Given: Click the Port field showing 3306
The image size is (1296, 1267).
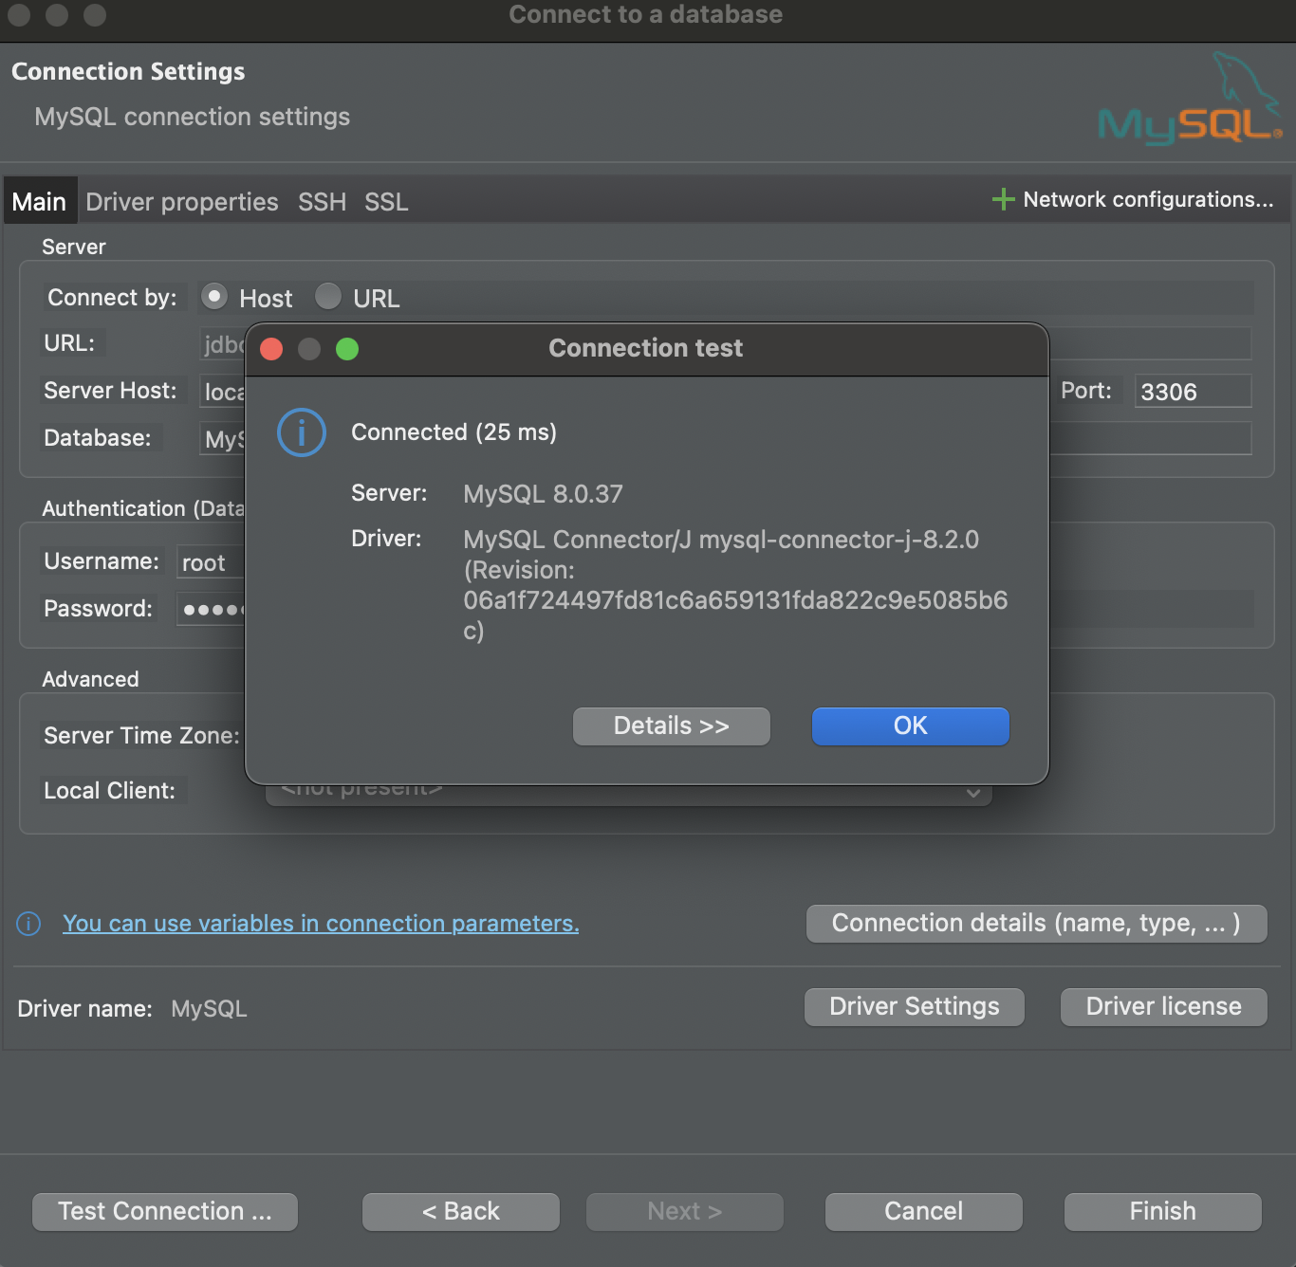Looking at the screenshot, I should [1194, 391].
